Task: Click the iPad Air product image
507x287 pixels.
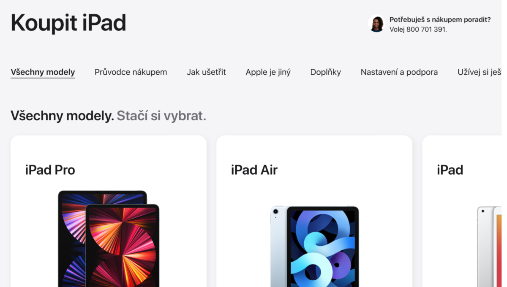Action: coord(315,246)
